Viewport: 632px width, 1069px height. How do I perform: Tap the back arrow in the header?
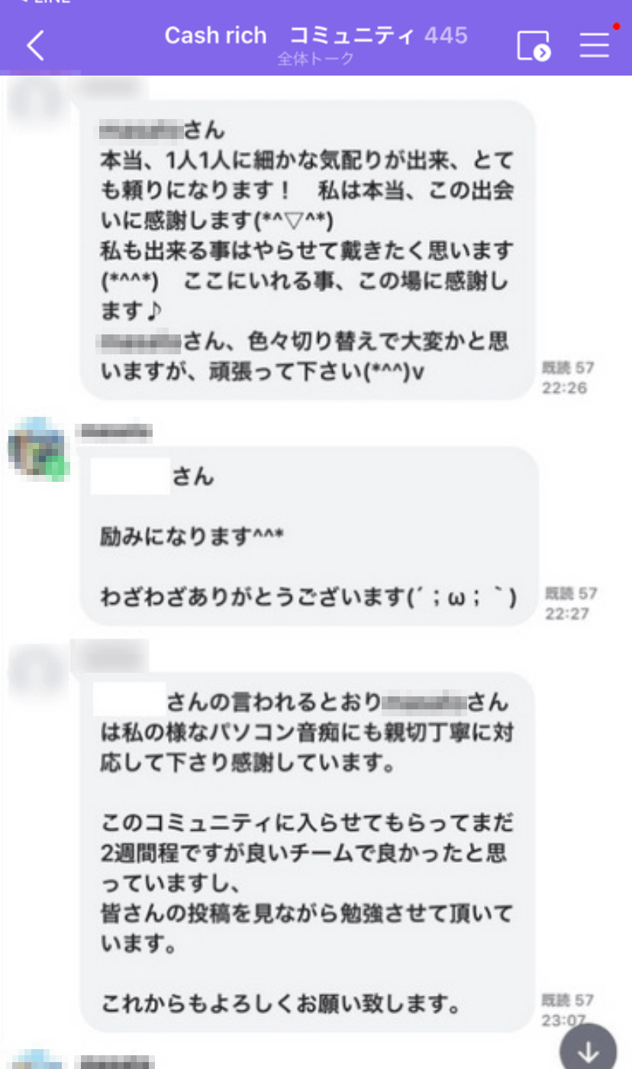pyautogui.click(x=35, y=46)
